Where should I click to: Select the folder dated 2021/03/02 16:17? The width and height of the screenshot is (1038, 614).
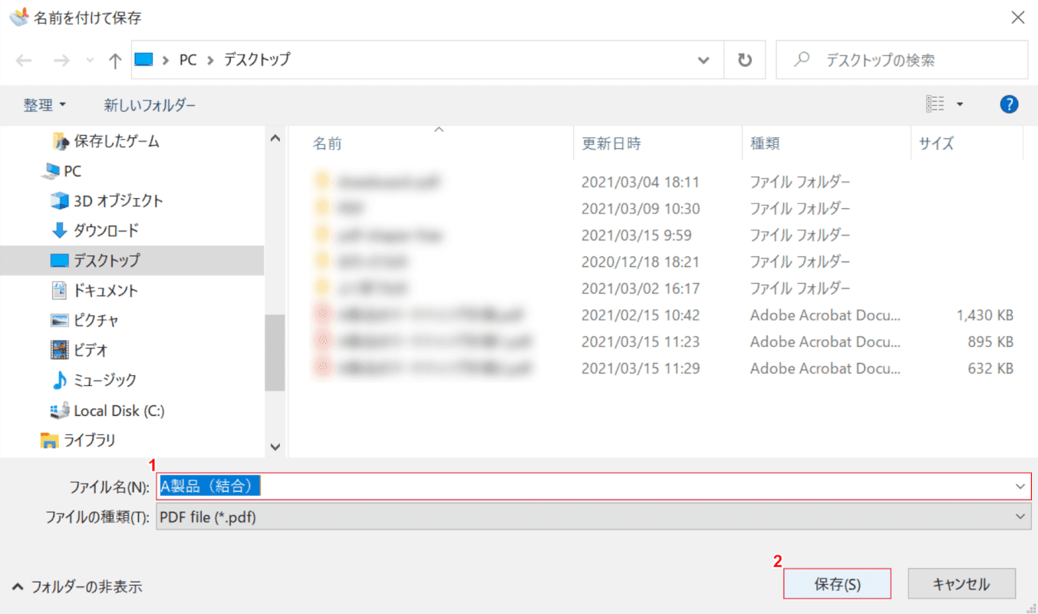(x=664, y=288)
